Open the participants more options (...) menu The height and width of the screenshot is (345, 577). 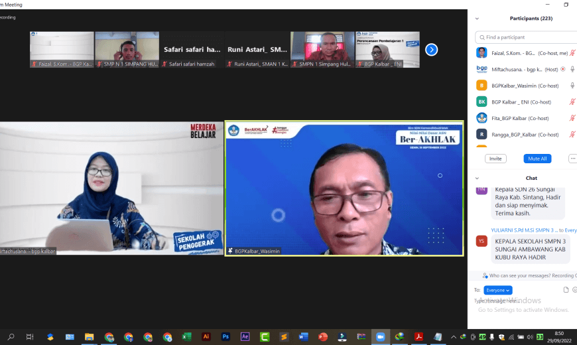pyautogui.click(x=572, y=159)
